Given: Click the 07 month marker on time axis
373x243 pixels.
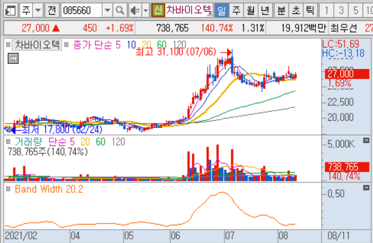Looking at the screenshot, I should click(x=230, y=236).
